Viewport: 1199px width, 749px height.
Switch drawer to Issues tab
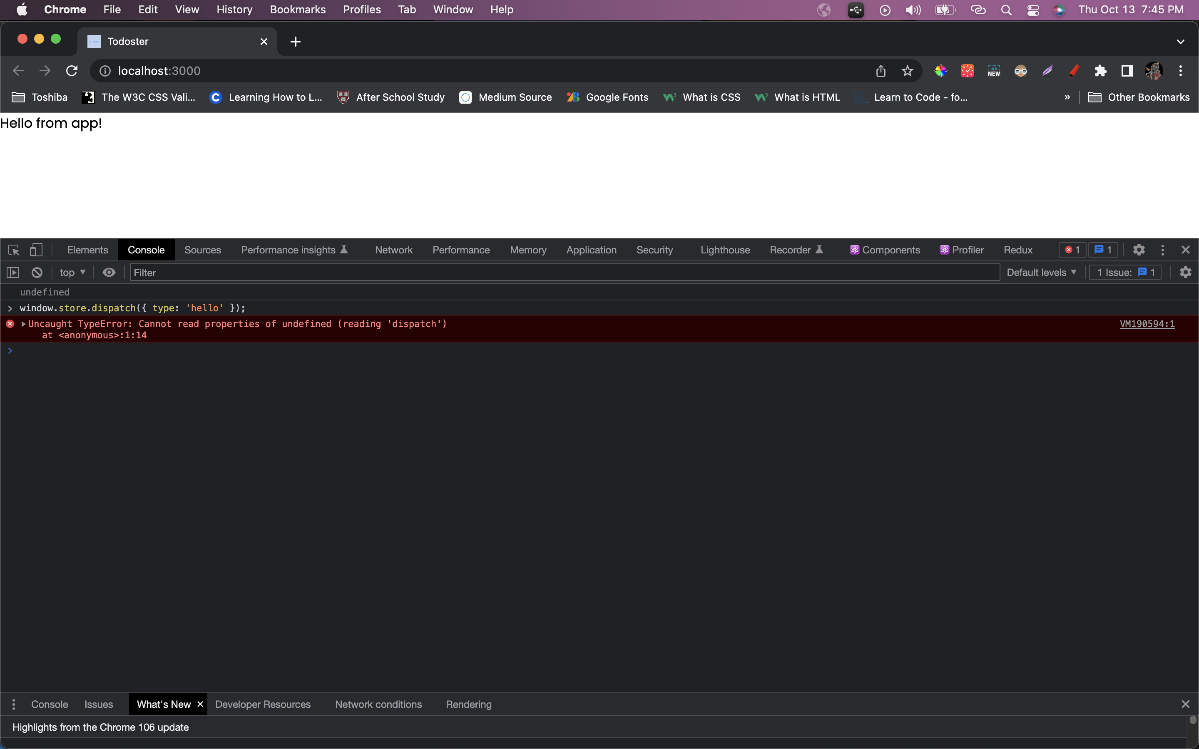pos(99,704)
